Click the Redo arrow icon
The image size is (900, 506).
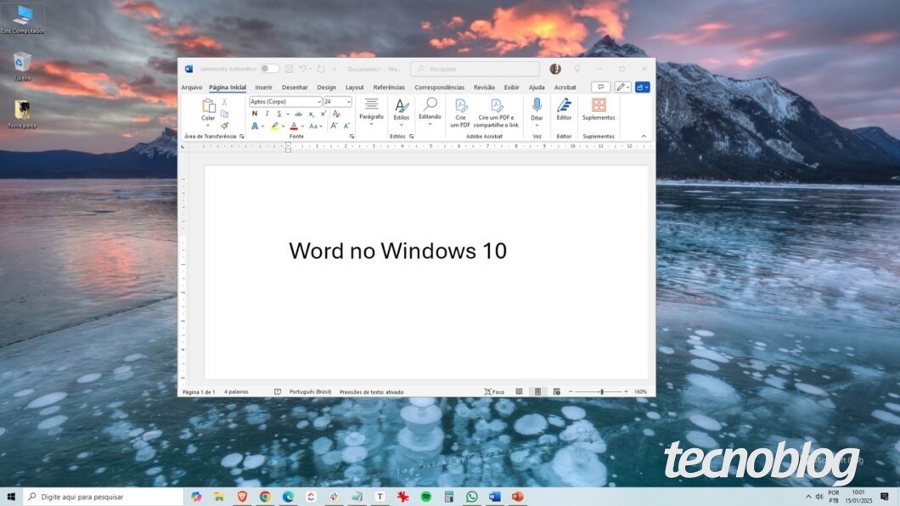coord(321,69)
